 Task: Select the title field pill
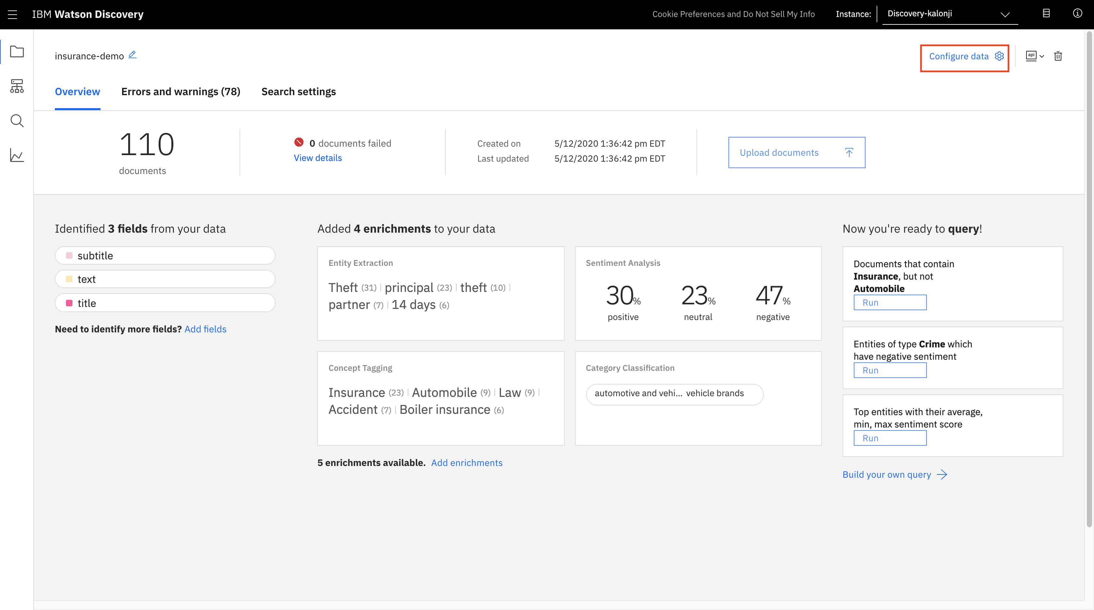[x=165, y=303]
